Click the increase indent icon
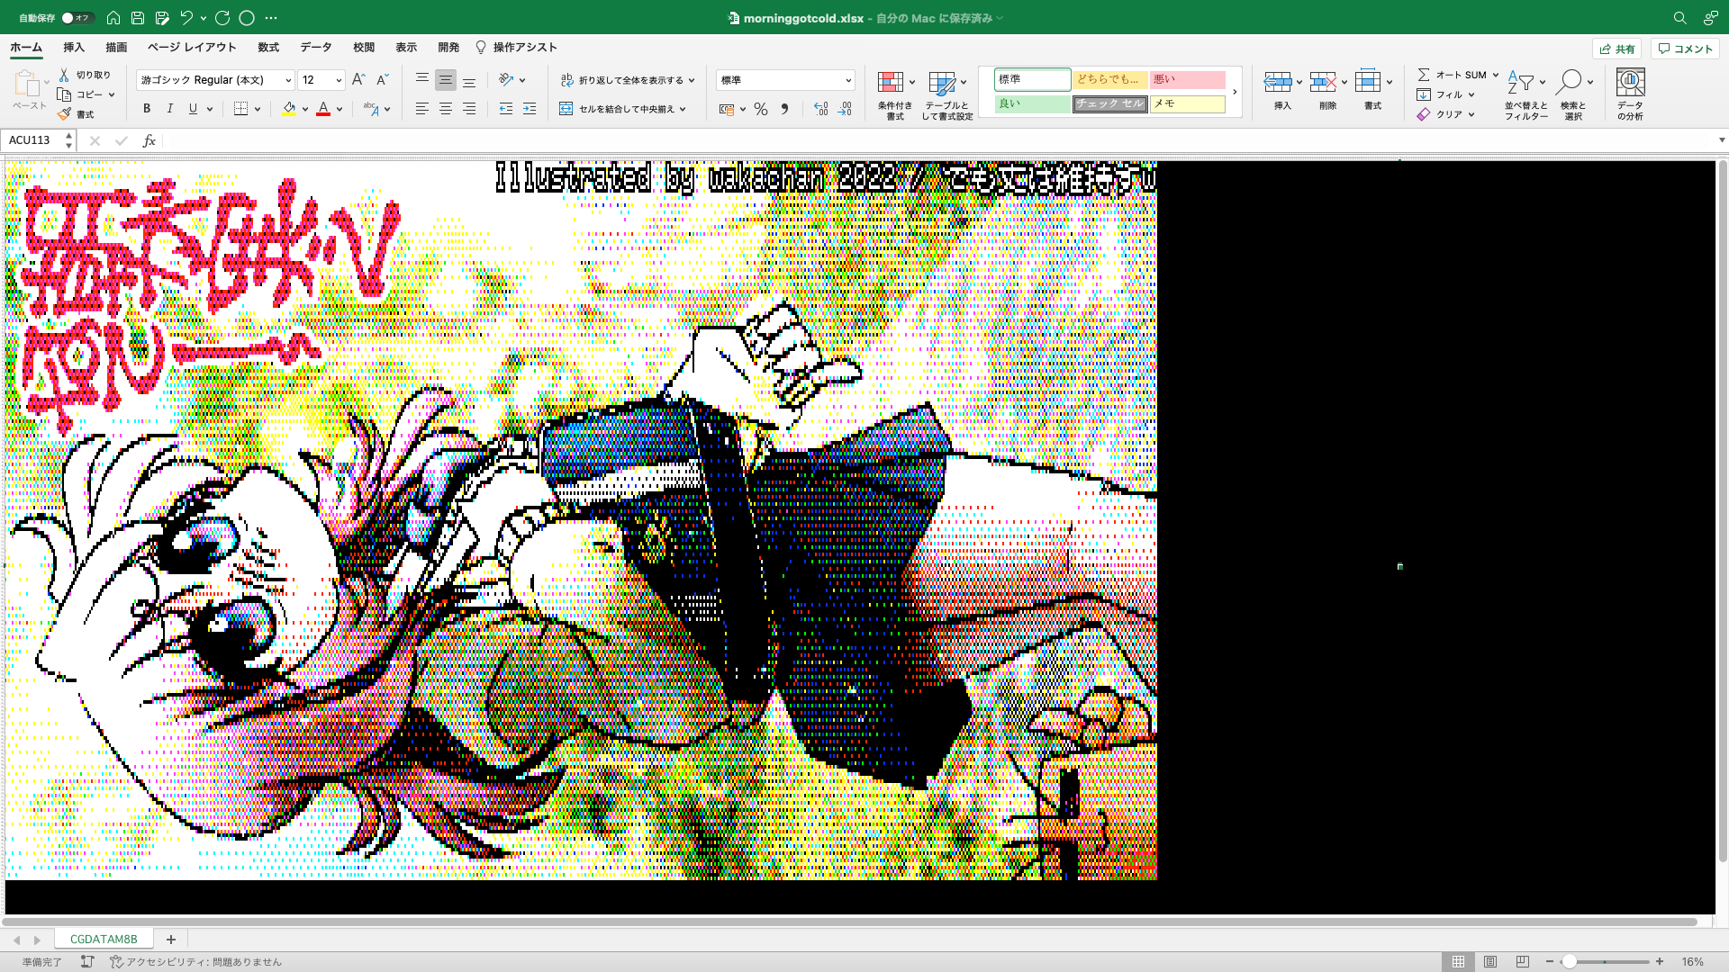The width and height of the screenshot is (1729, 972). pos(530,109)
